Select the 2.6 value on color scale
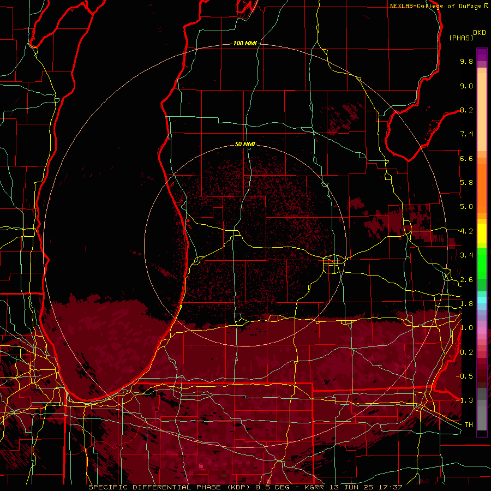 tap(466, 280)
